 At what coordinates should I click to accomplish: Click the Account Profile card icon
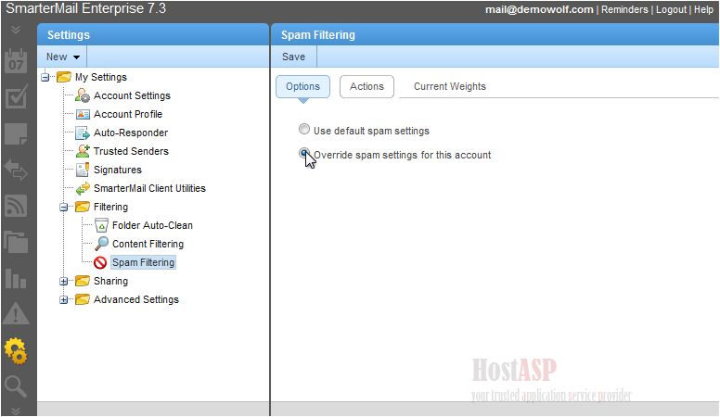[83, 114]
